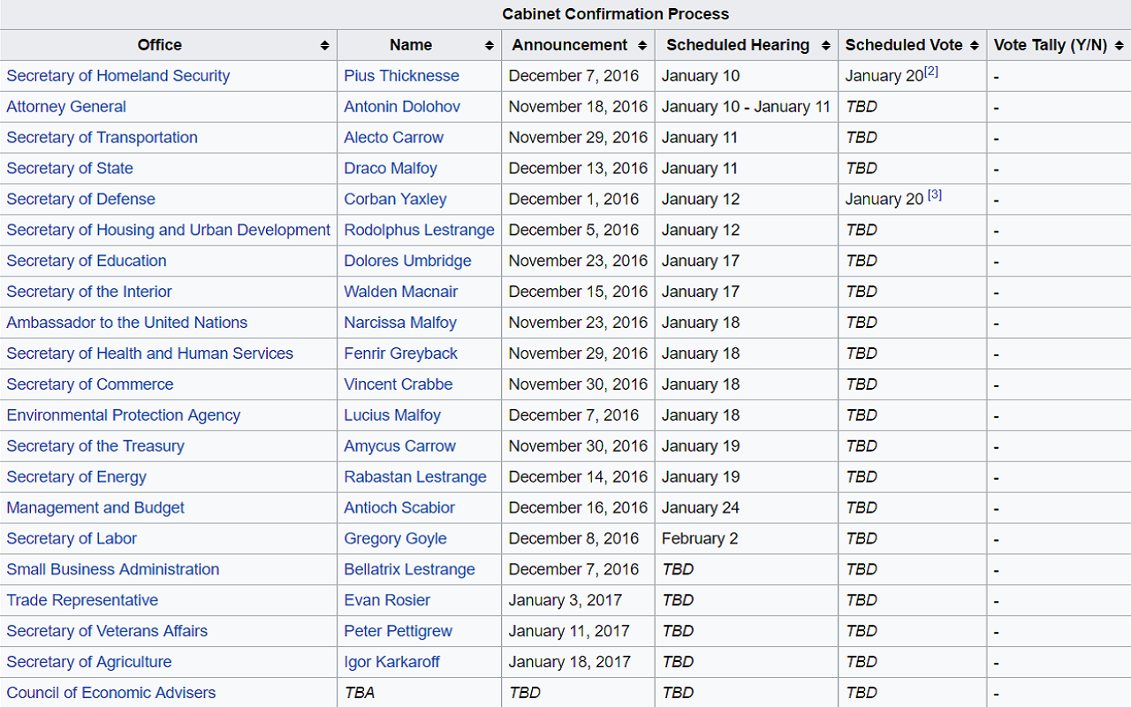This screenshot has width=1131, height=707.
Task: Select the January 3, 2017 announcement cell
Action: (578, 601)
